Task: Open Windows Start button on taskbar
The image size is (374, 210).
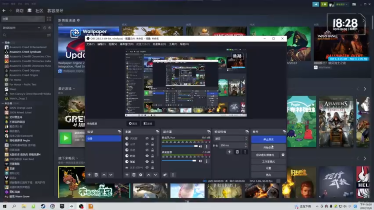Action: coord(4,206)
